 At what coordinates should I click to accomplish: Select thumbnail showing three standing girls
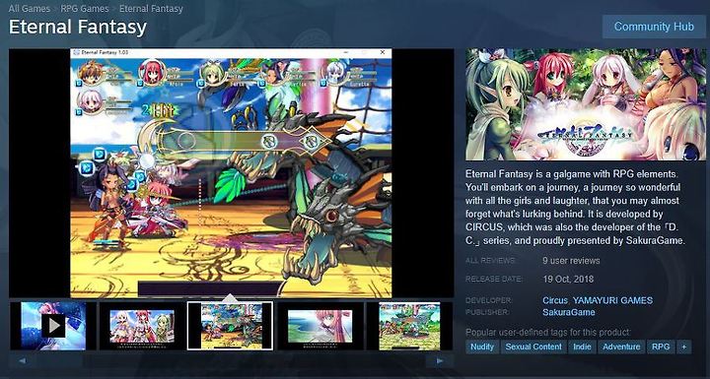coord(142,326)
